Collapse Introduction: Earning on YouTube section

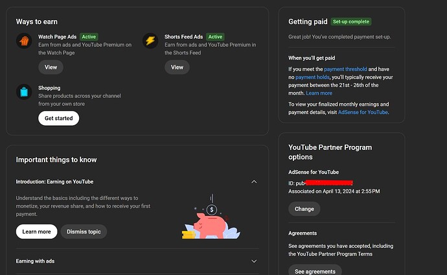click(254, 182)
